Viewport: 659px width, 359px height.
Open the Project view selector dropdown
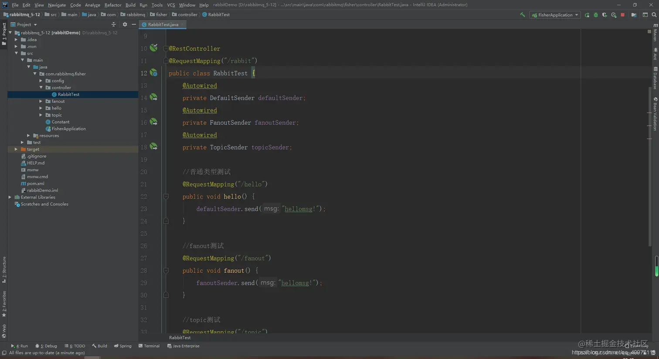[x=24, y=25]
